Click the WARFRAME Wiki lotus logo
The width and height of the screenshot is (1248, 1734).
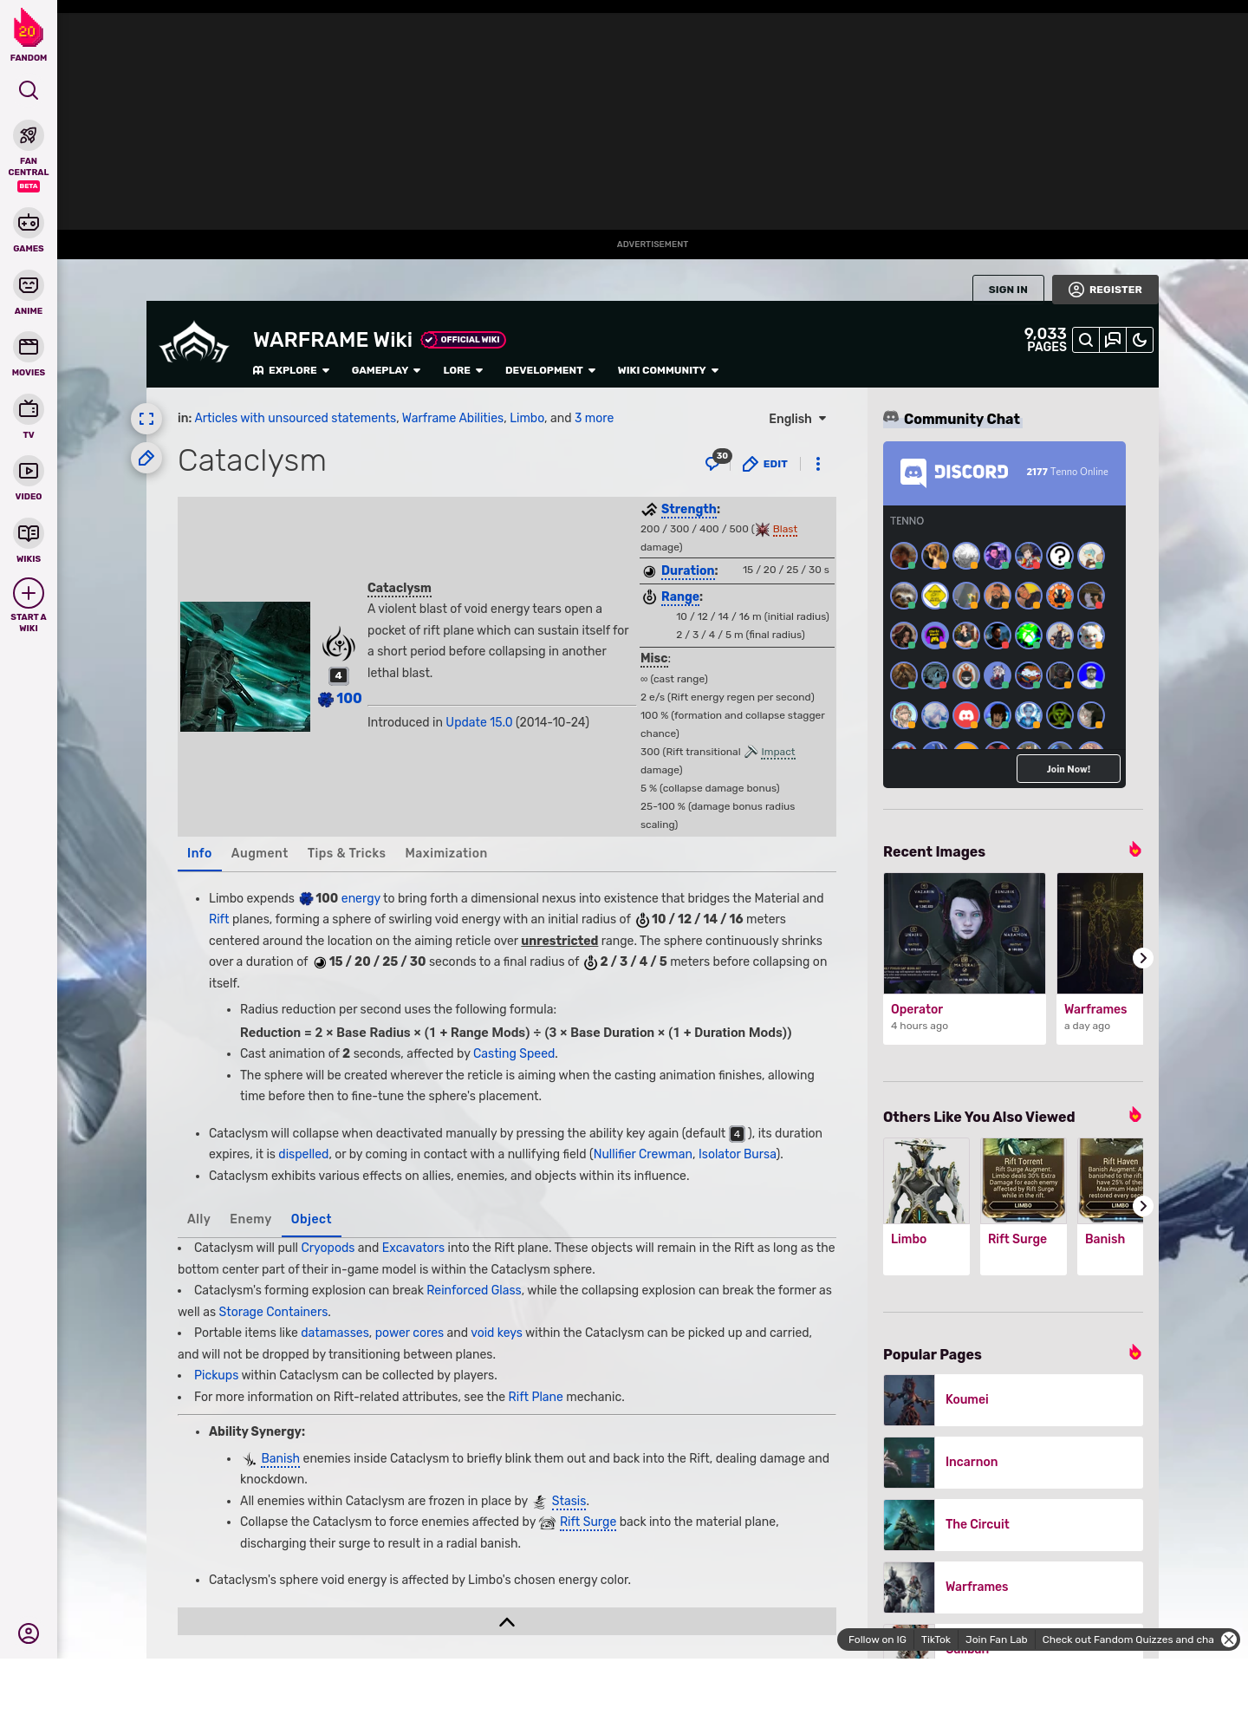click(194, 342)
